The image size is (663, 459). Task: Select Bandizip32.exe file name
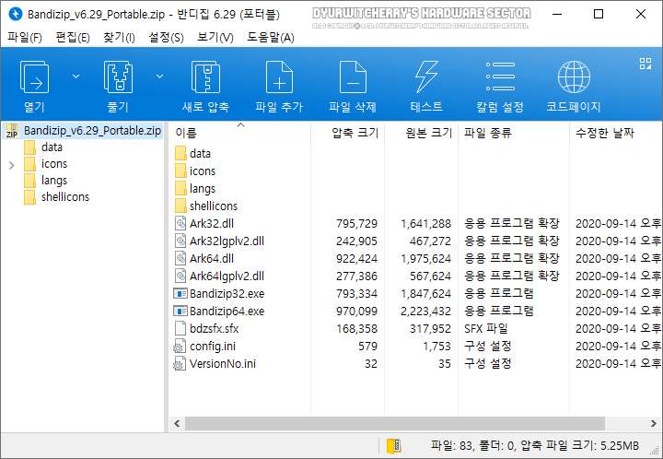tap(227, 294)
